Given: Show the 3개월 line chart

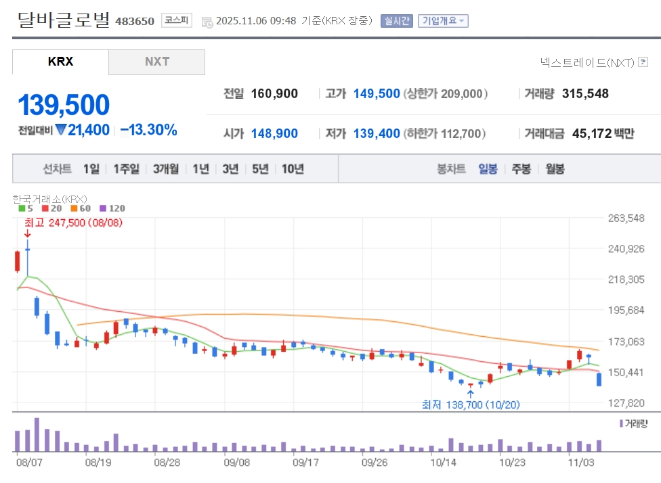Looking at the screenshot, I should click(165, 169).
